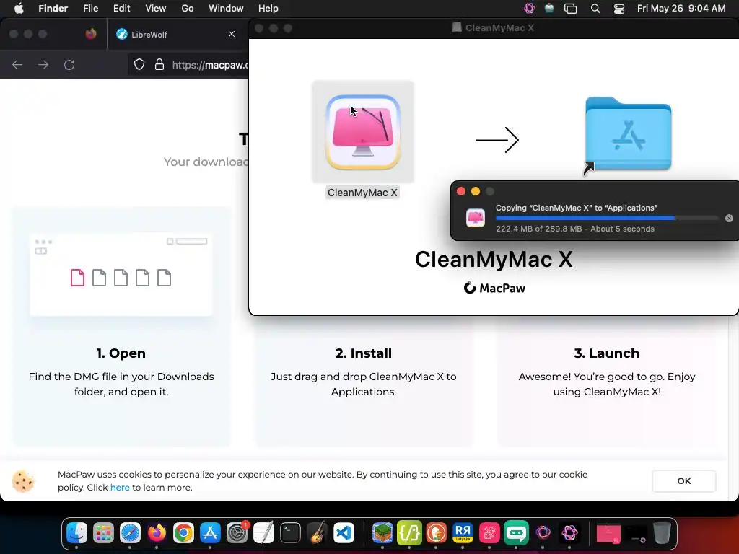
Task: Click the purple atom menu bar icon
Action: pyautogui.click(x=529, y=8)
